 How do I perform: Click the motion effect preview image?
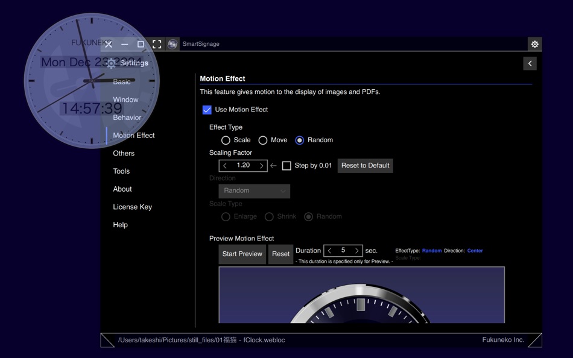point(362,295)
